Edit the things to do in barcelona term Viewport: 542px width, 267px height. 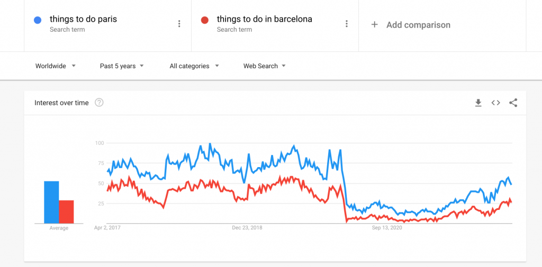coord(265,19)
